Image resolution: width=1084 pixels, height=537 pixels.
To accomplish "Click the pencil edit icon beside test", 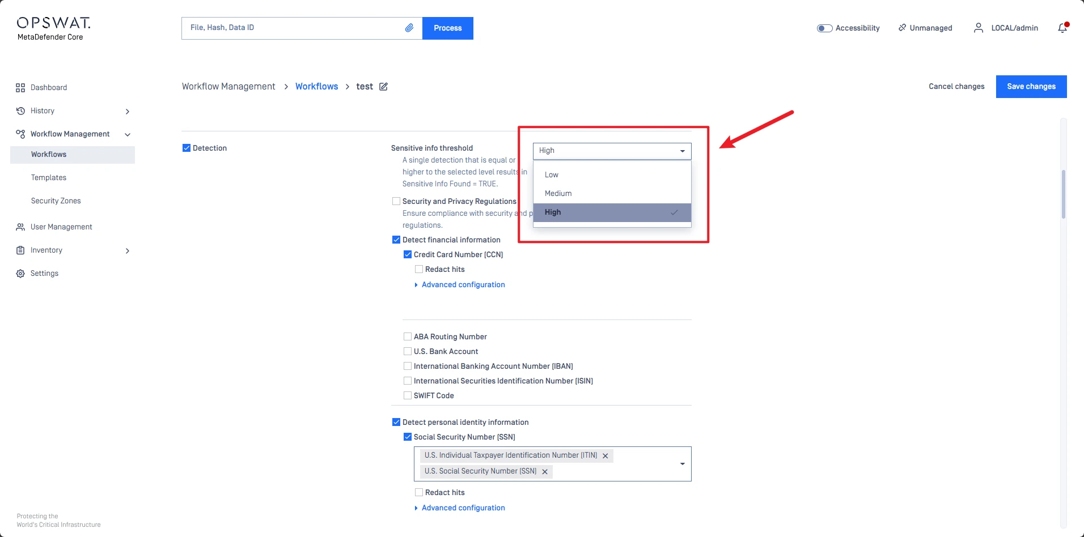I will click(384, 87).
